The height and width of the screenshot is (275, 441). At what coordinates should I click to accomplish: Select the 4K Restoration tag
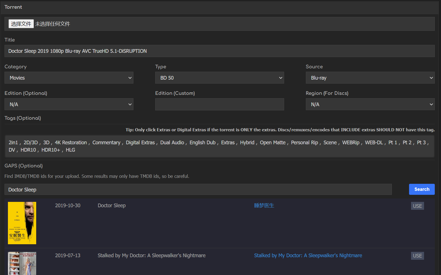[71, 143]
